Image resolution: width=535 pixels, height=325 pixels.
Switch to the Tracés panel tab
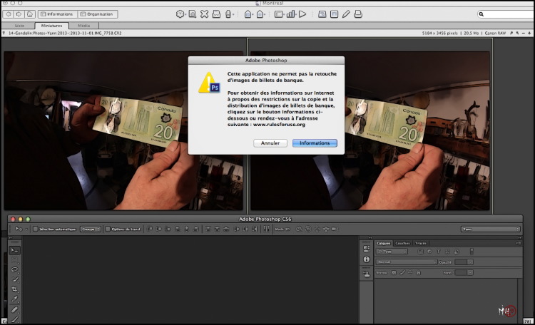[421, 243]
